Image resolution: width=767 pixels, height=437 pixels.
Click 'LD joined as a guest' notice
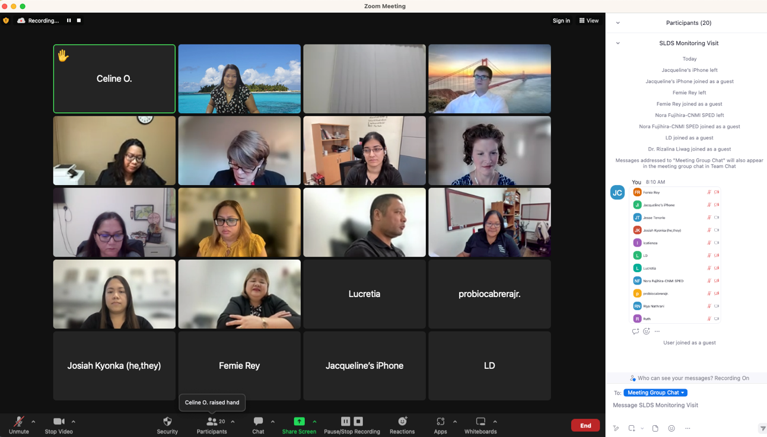(689, 138)
